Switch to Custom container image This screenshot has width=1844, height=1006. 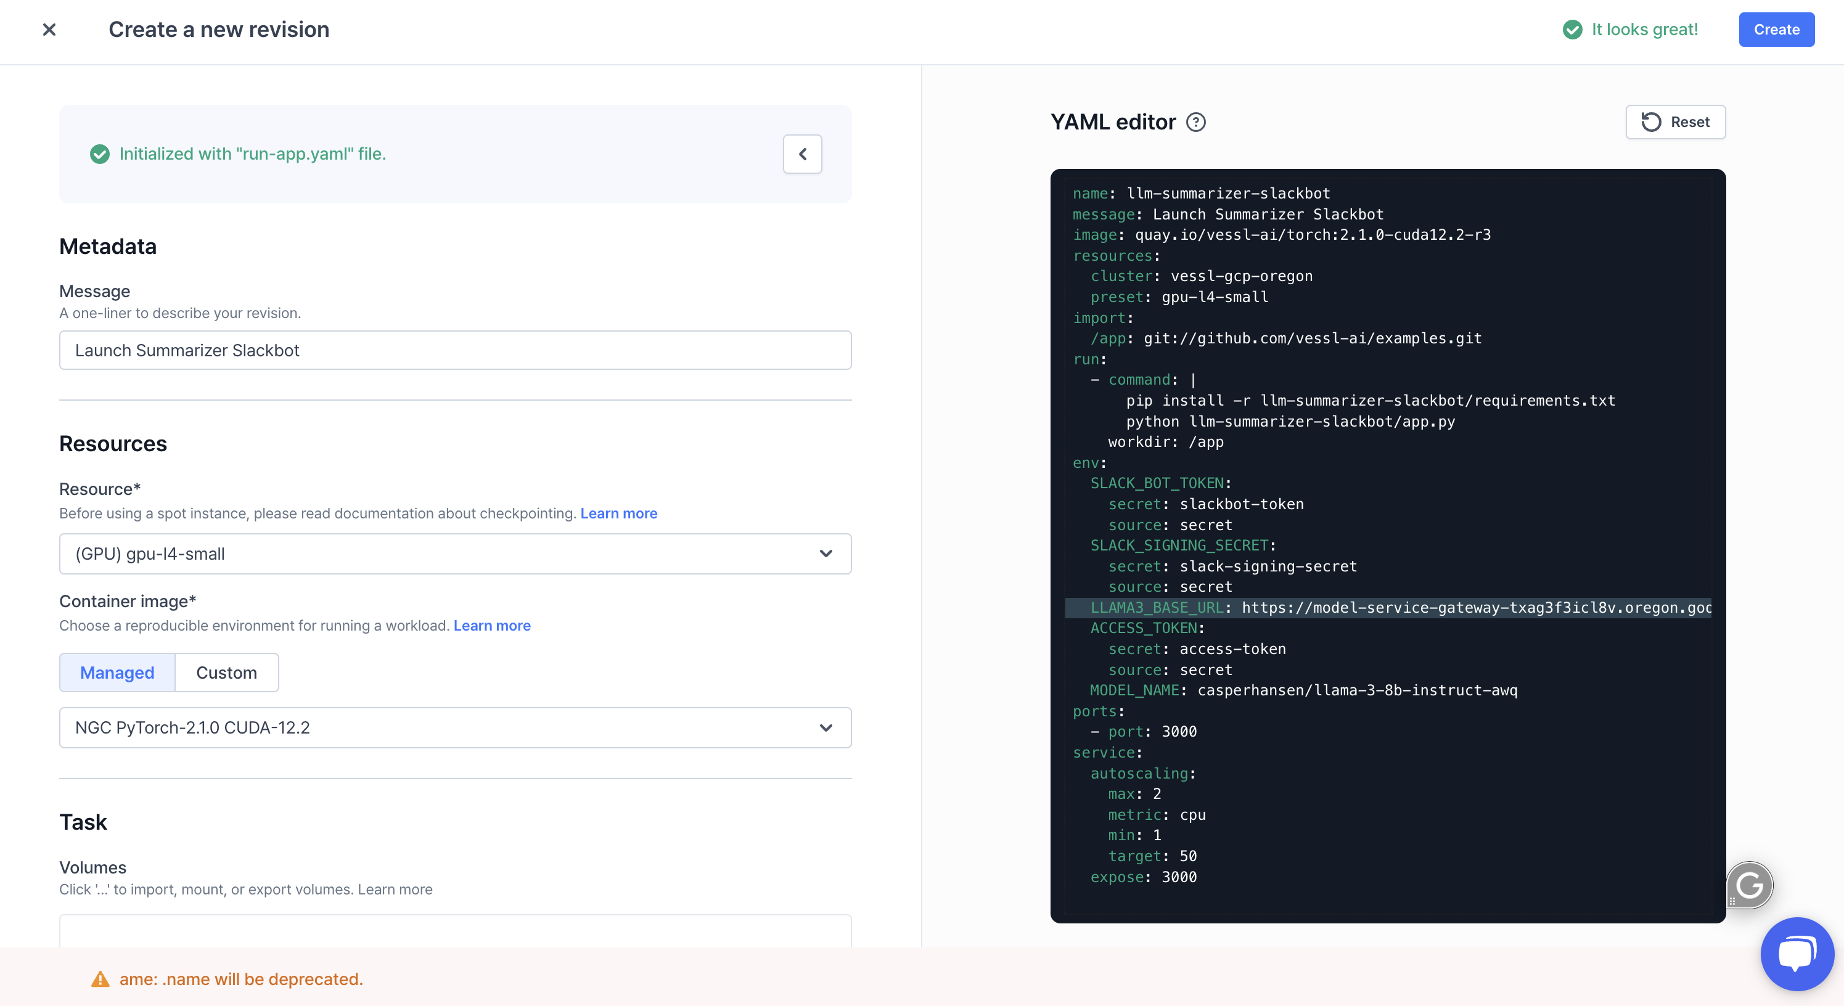coord(226,673)
